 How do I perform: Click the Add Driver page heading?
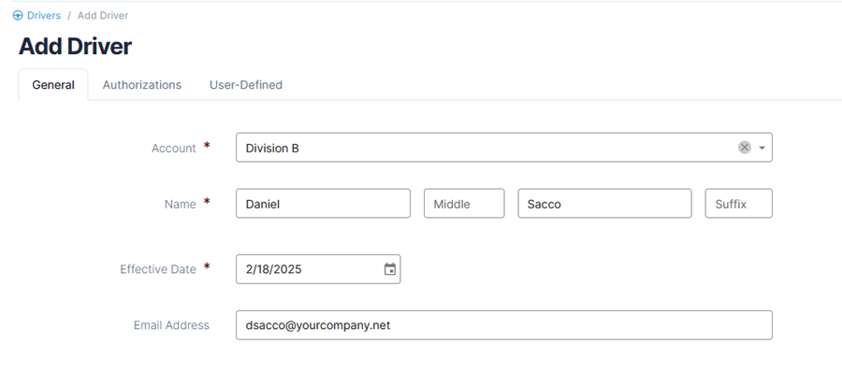(75, 47)
